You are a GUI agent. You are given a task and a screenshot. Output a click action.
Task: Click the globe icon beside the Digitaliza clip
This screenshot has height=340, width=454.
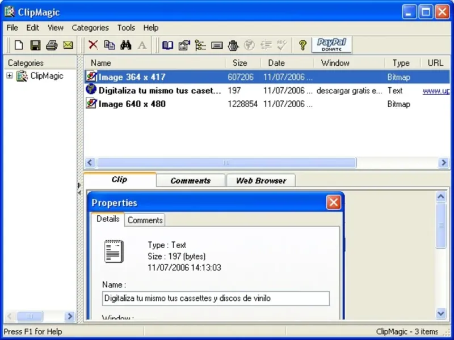click(x=91, y=89)
